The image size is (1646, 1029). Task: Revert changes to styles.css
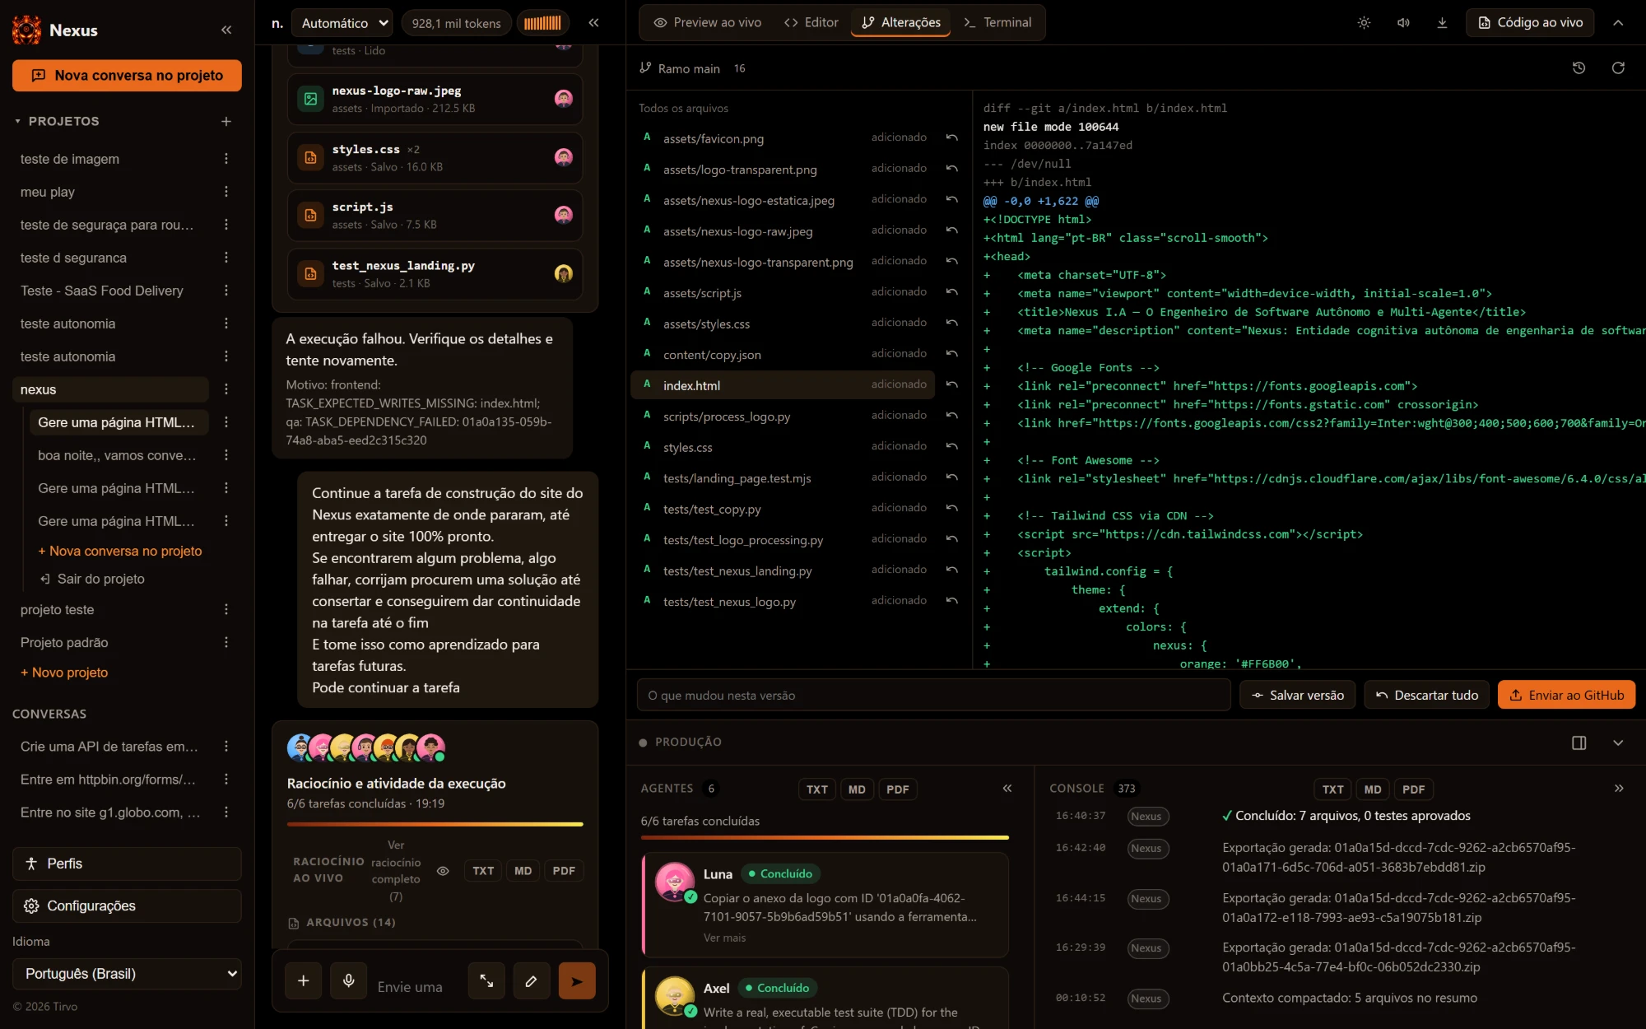point(952,446)
